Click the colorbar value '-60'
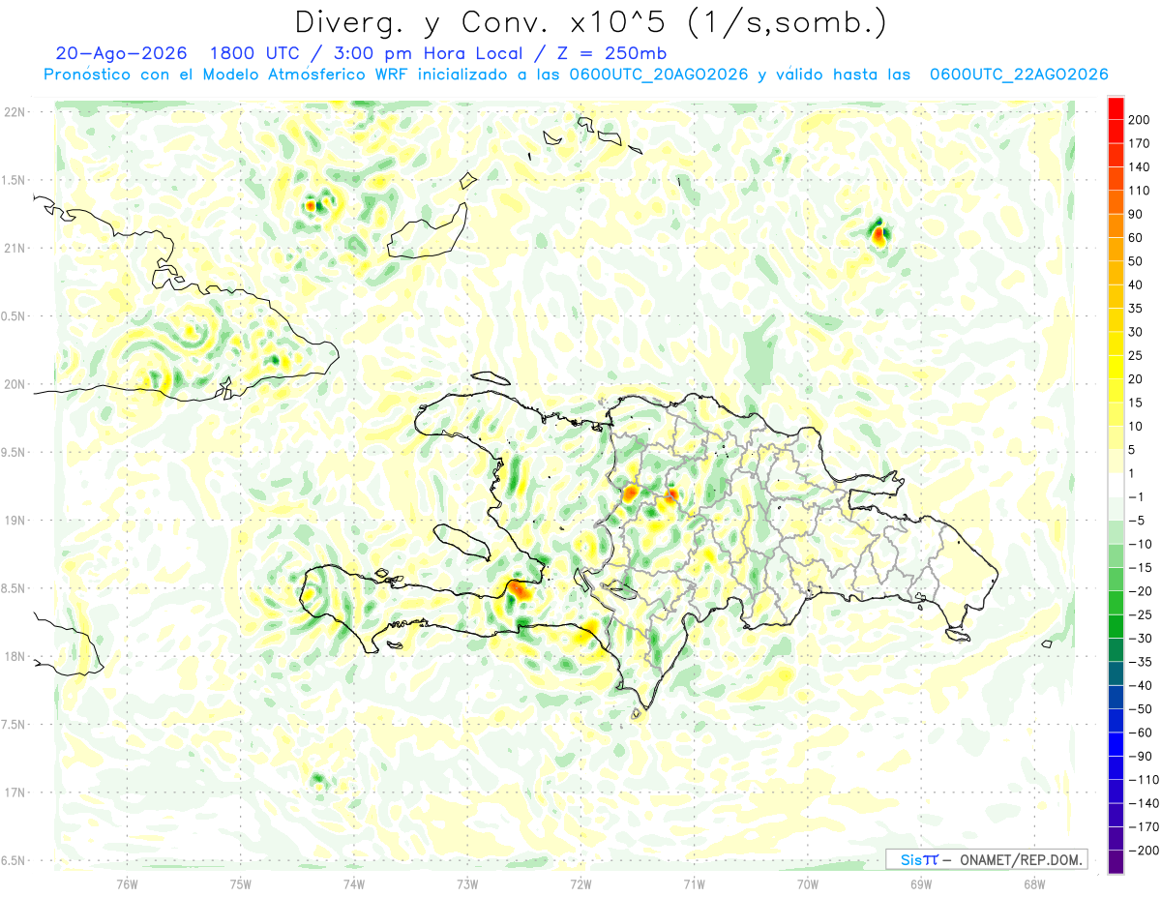The height and width of the screenshot is (897, 1161). tap(1139, 733)
